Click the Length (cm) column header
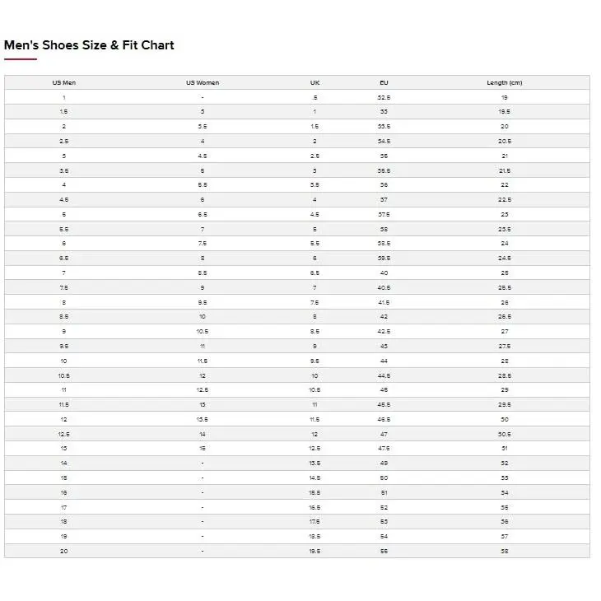 tap(505, 83)
